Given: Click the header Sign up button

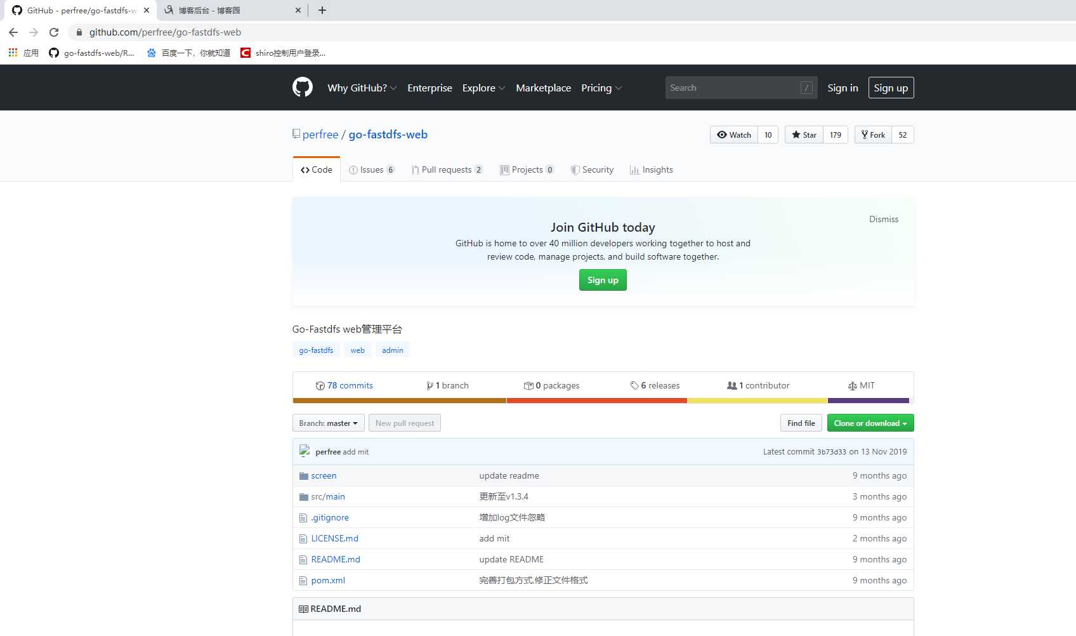Looking at the screenshot, I should [x=891, y=88].
